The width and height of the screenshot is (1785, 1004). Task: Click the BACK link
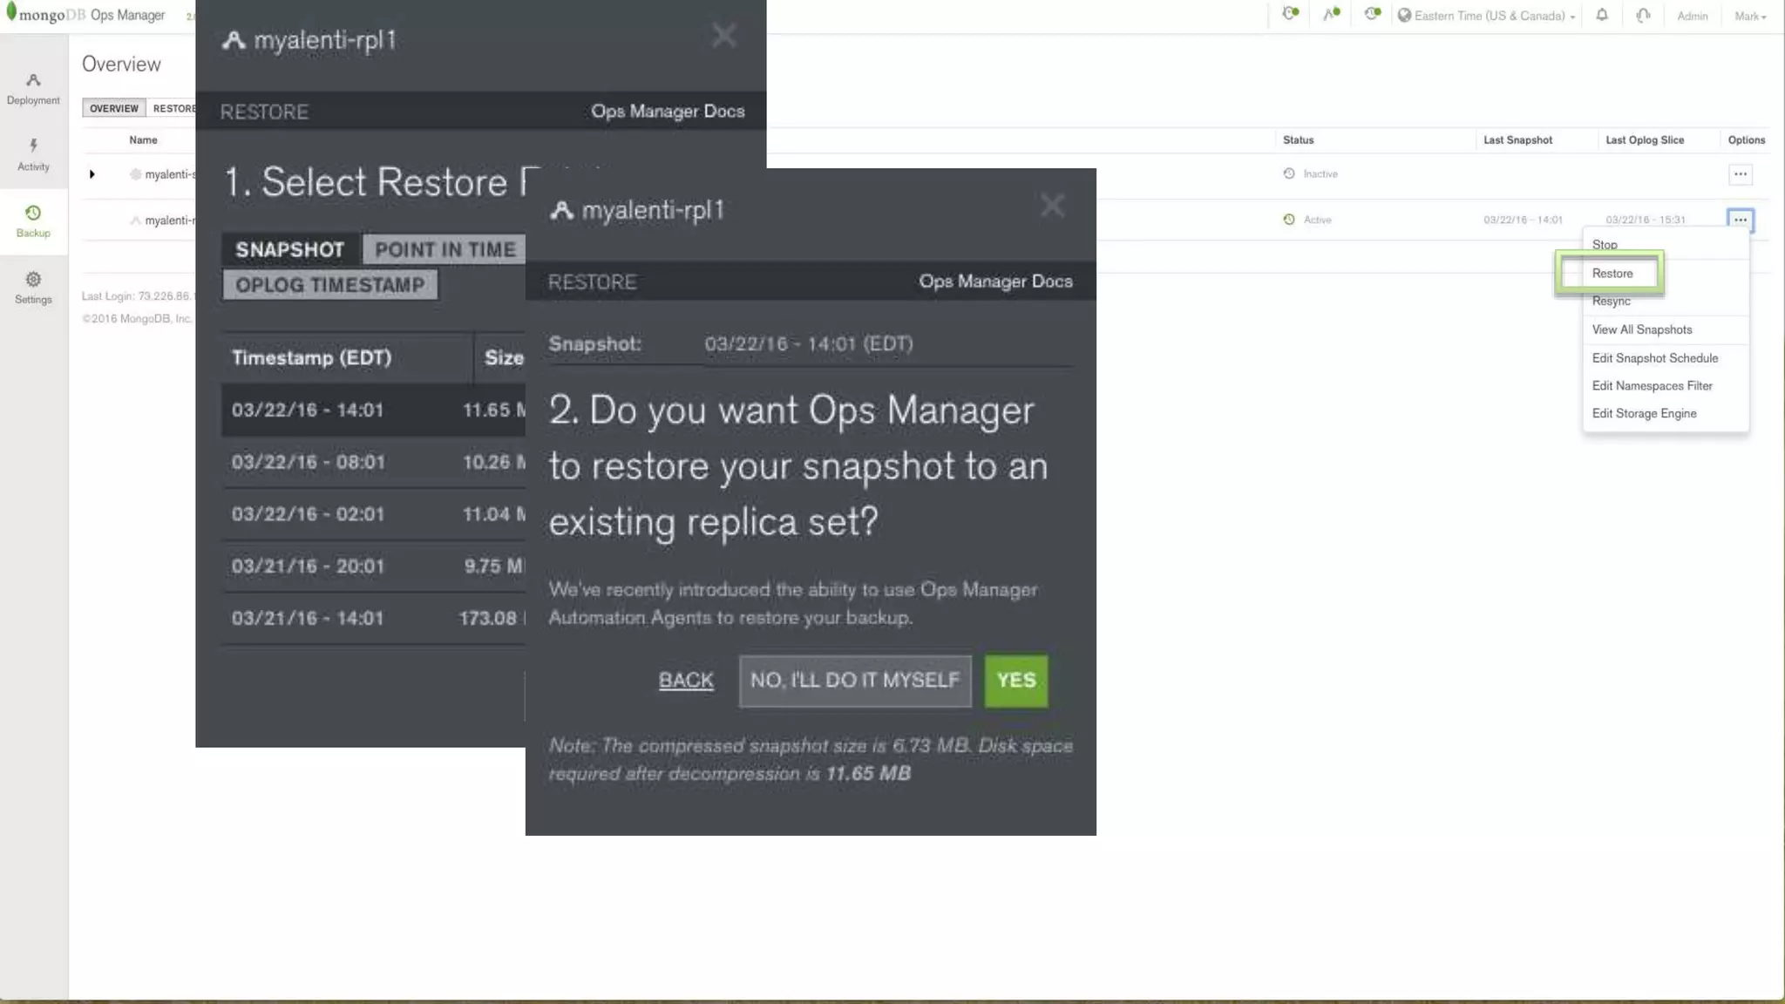(685, 680)
